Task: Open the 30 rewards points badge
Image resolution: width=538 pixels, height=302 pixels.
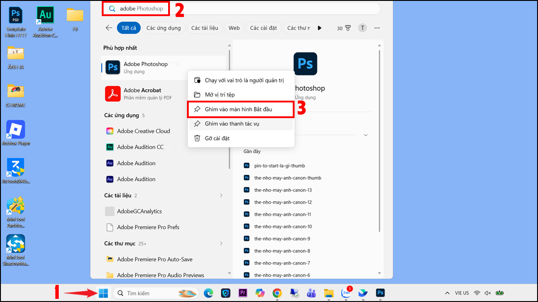Action: tap(343, 28)
